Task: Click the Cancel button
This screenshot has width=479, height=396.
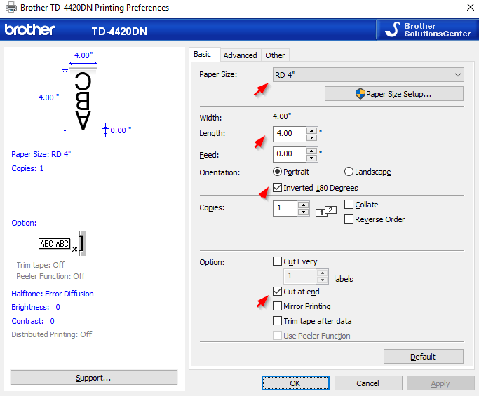Action: click(x=368, y=383)
